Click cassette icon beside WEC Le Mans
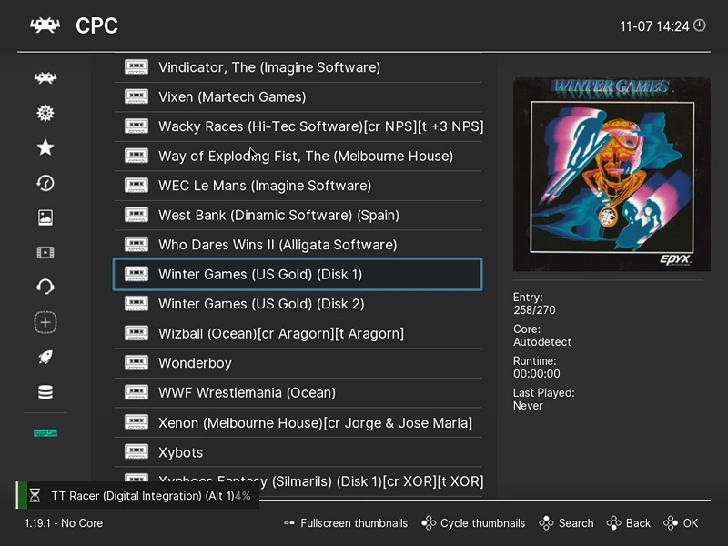Image resolution: width=728 pixels, height=546 pixels. (x=136, y=186)
